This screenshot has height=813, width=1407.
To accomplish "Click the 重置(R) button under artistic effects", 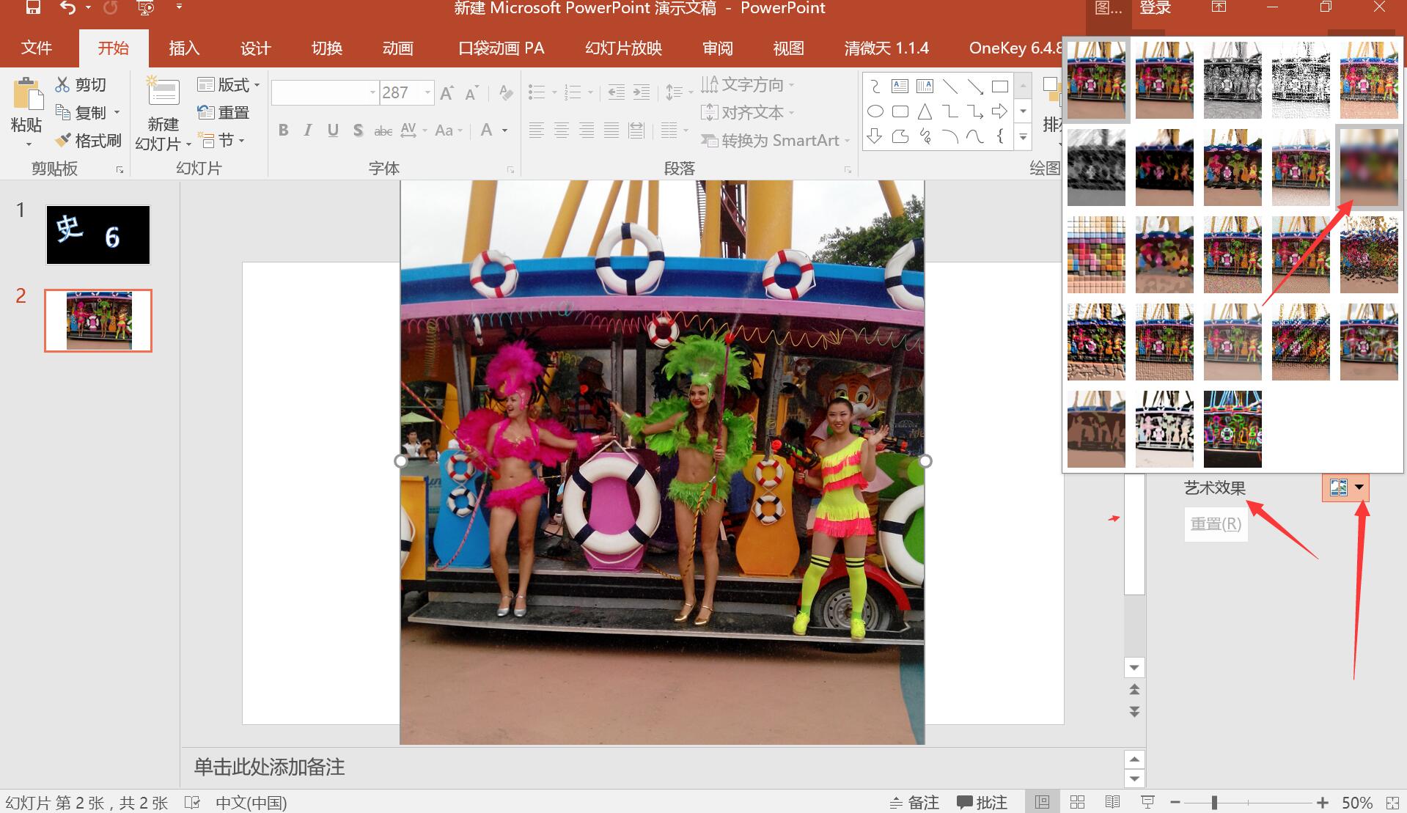I will click(1216, 524).
